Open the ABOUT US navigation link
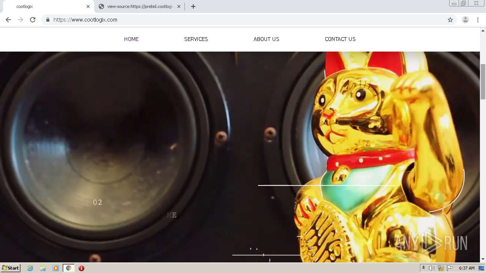Image resolution: width=486 pixels, height=273 pixels. [266, 39]
